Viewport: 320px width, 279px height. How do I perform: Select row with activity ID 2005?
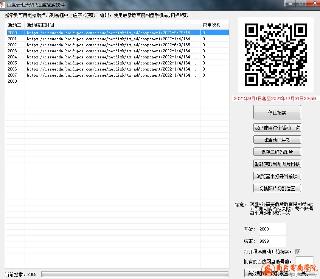(117, 63)
